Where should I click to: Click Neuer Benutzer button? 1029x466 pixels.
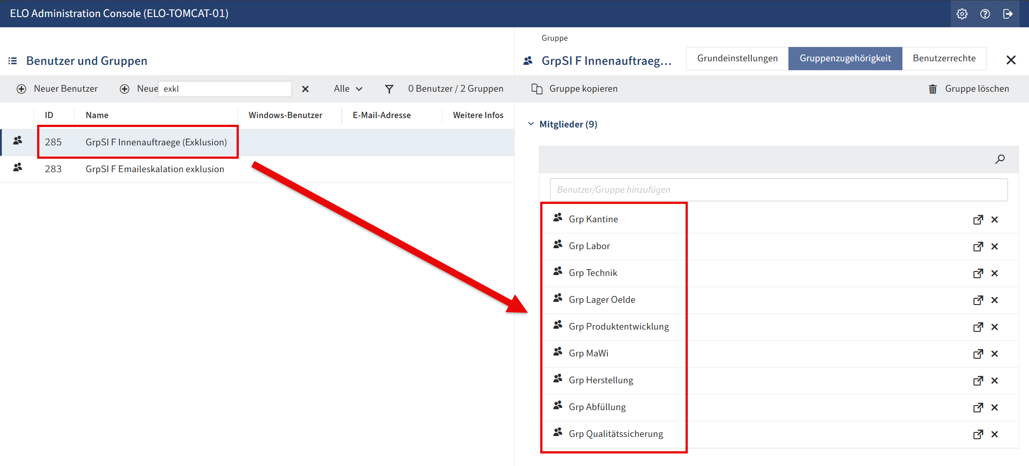57,89
